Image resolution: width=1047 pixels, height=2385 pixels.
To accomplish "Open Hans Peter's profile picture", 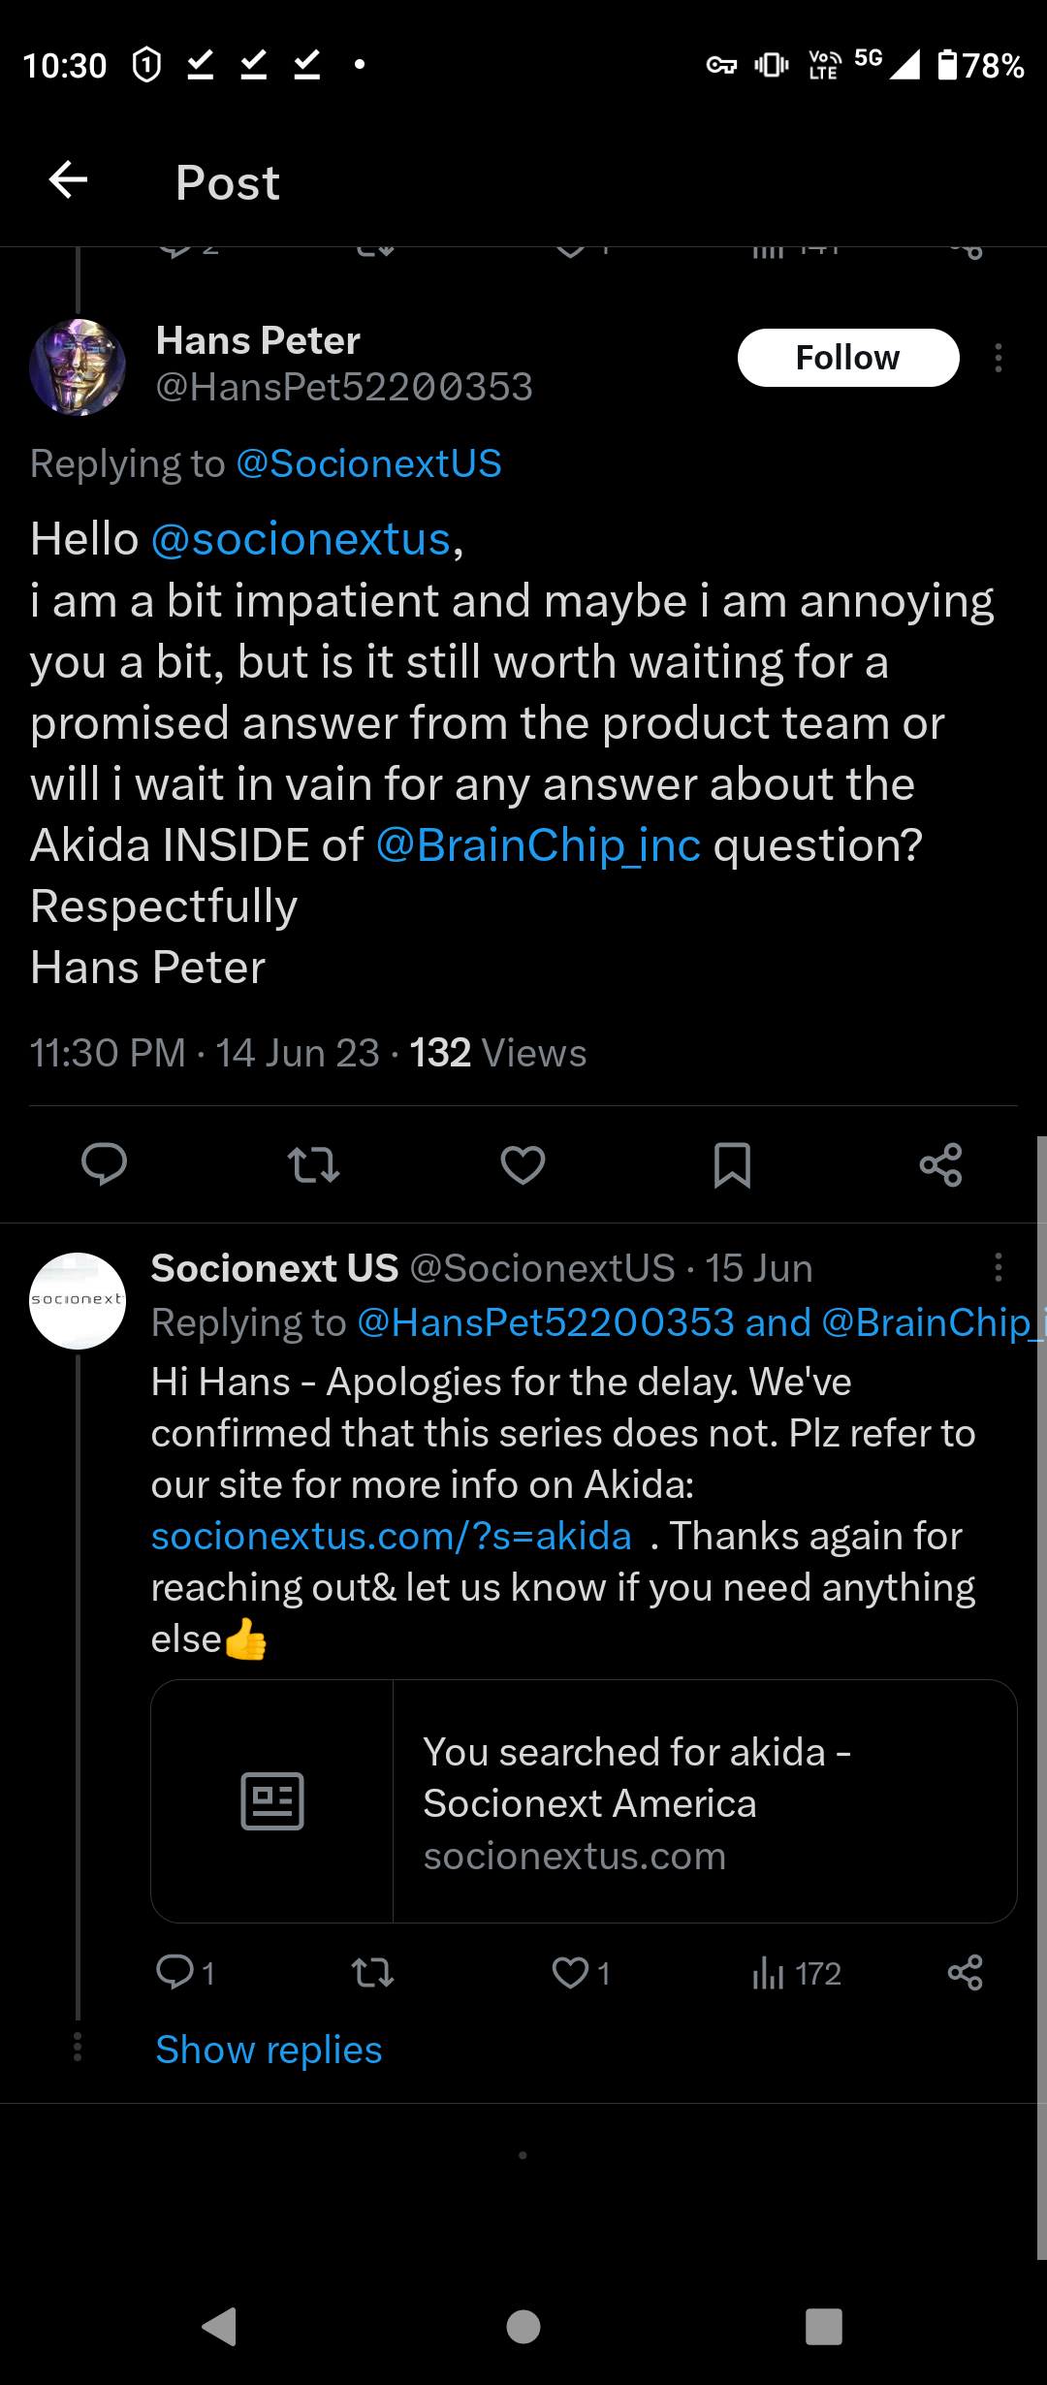I will (78, 367).
